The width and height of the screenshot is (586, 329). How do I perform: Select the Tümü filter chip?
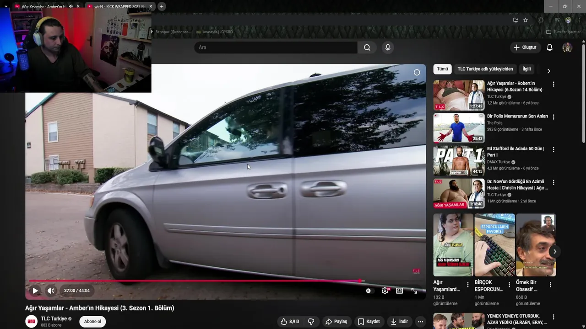pyautogui.click(x=442, y=69)
